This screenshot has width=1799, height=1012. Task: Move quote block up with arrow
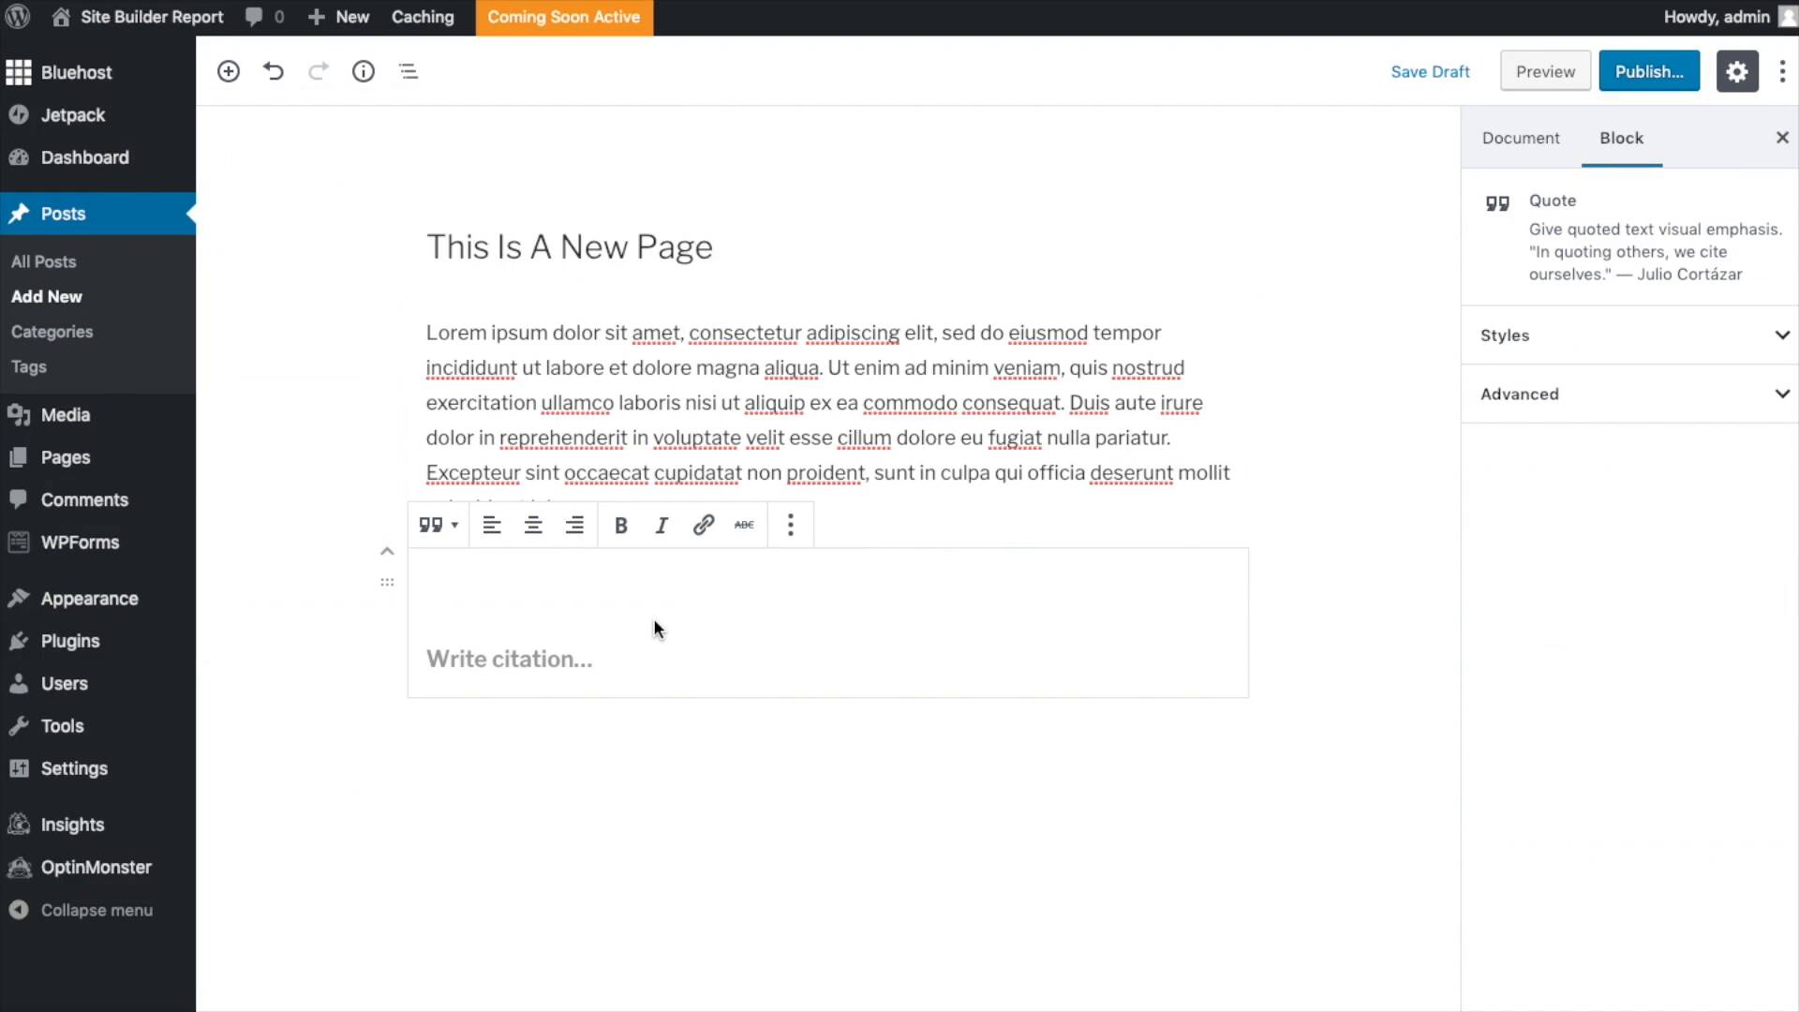pos(387,552)
